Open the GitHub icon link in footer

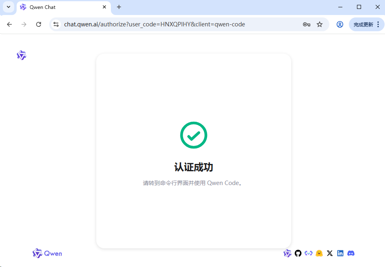[x=298, y=253]
